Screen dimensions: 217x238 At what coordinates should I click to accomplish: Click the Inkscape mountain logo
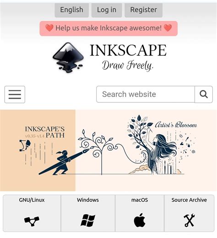pyautogui.click(x=68, y=57)
